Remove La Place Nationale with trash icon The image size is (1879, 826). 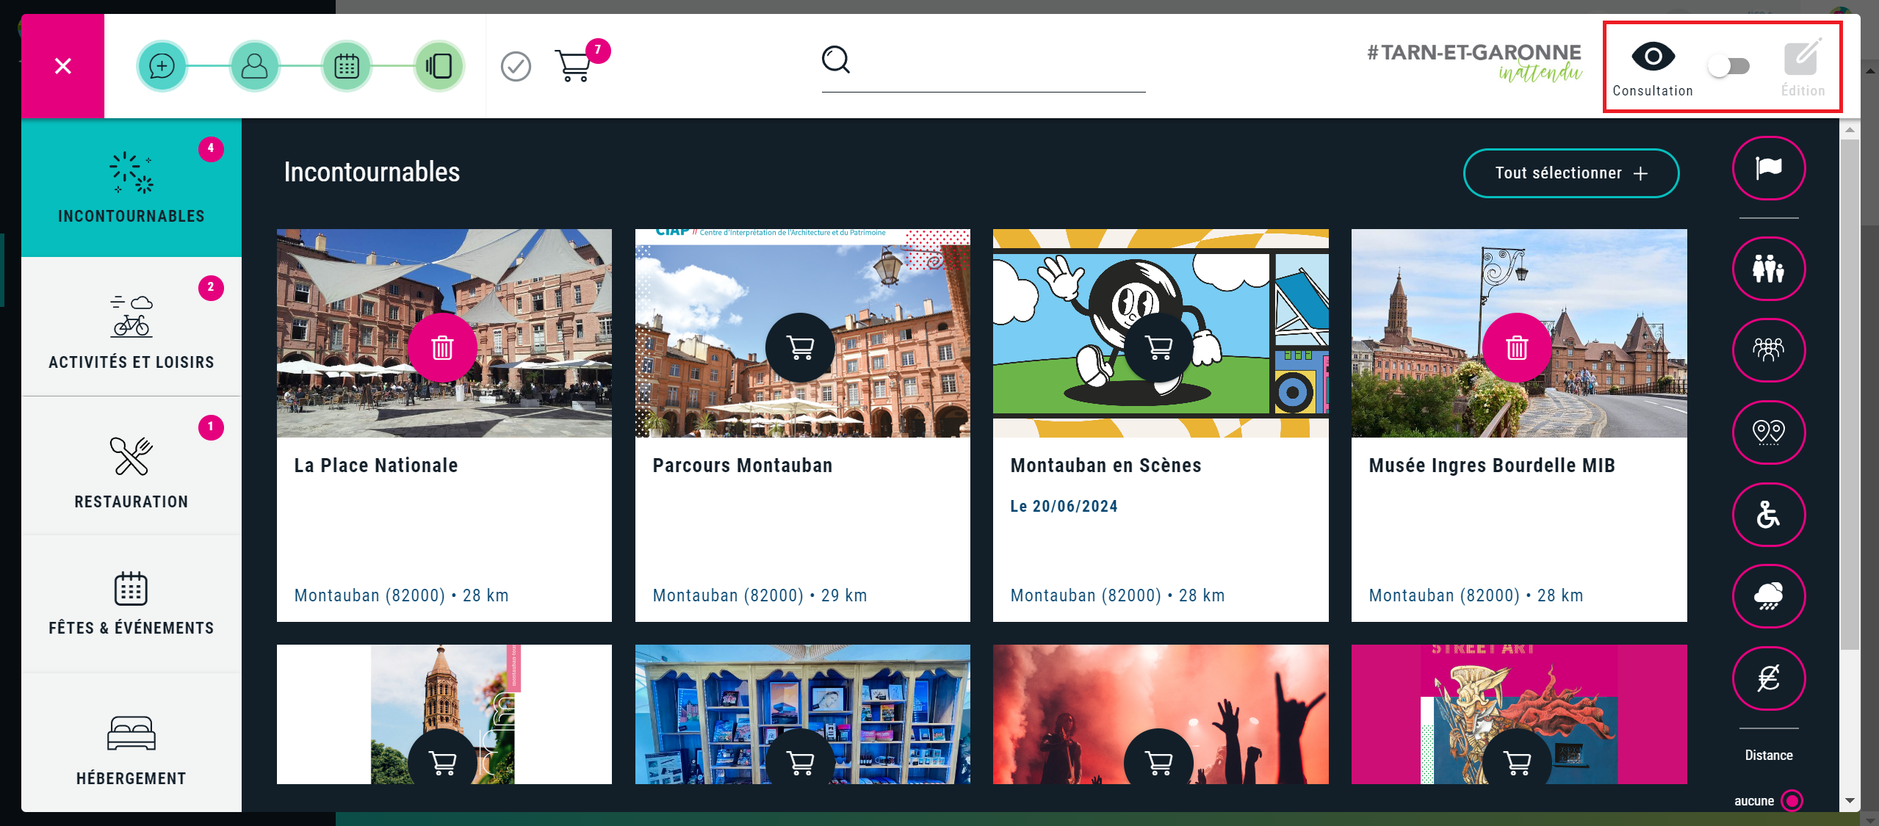tap(442, 347)
